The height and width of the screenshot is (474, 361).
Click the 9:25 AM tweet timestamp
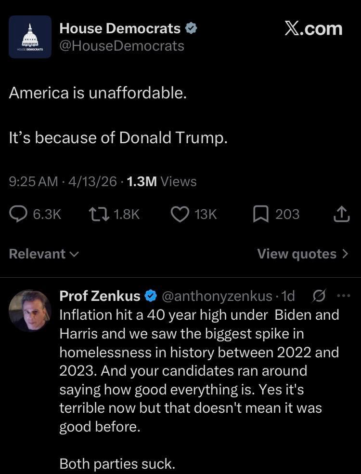(33, 182)
